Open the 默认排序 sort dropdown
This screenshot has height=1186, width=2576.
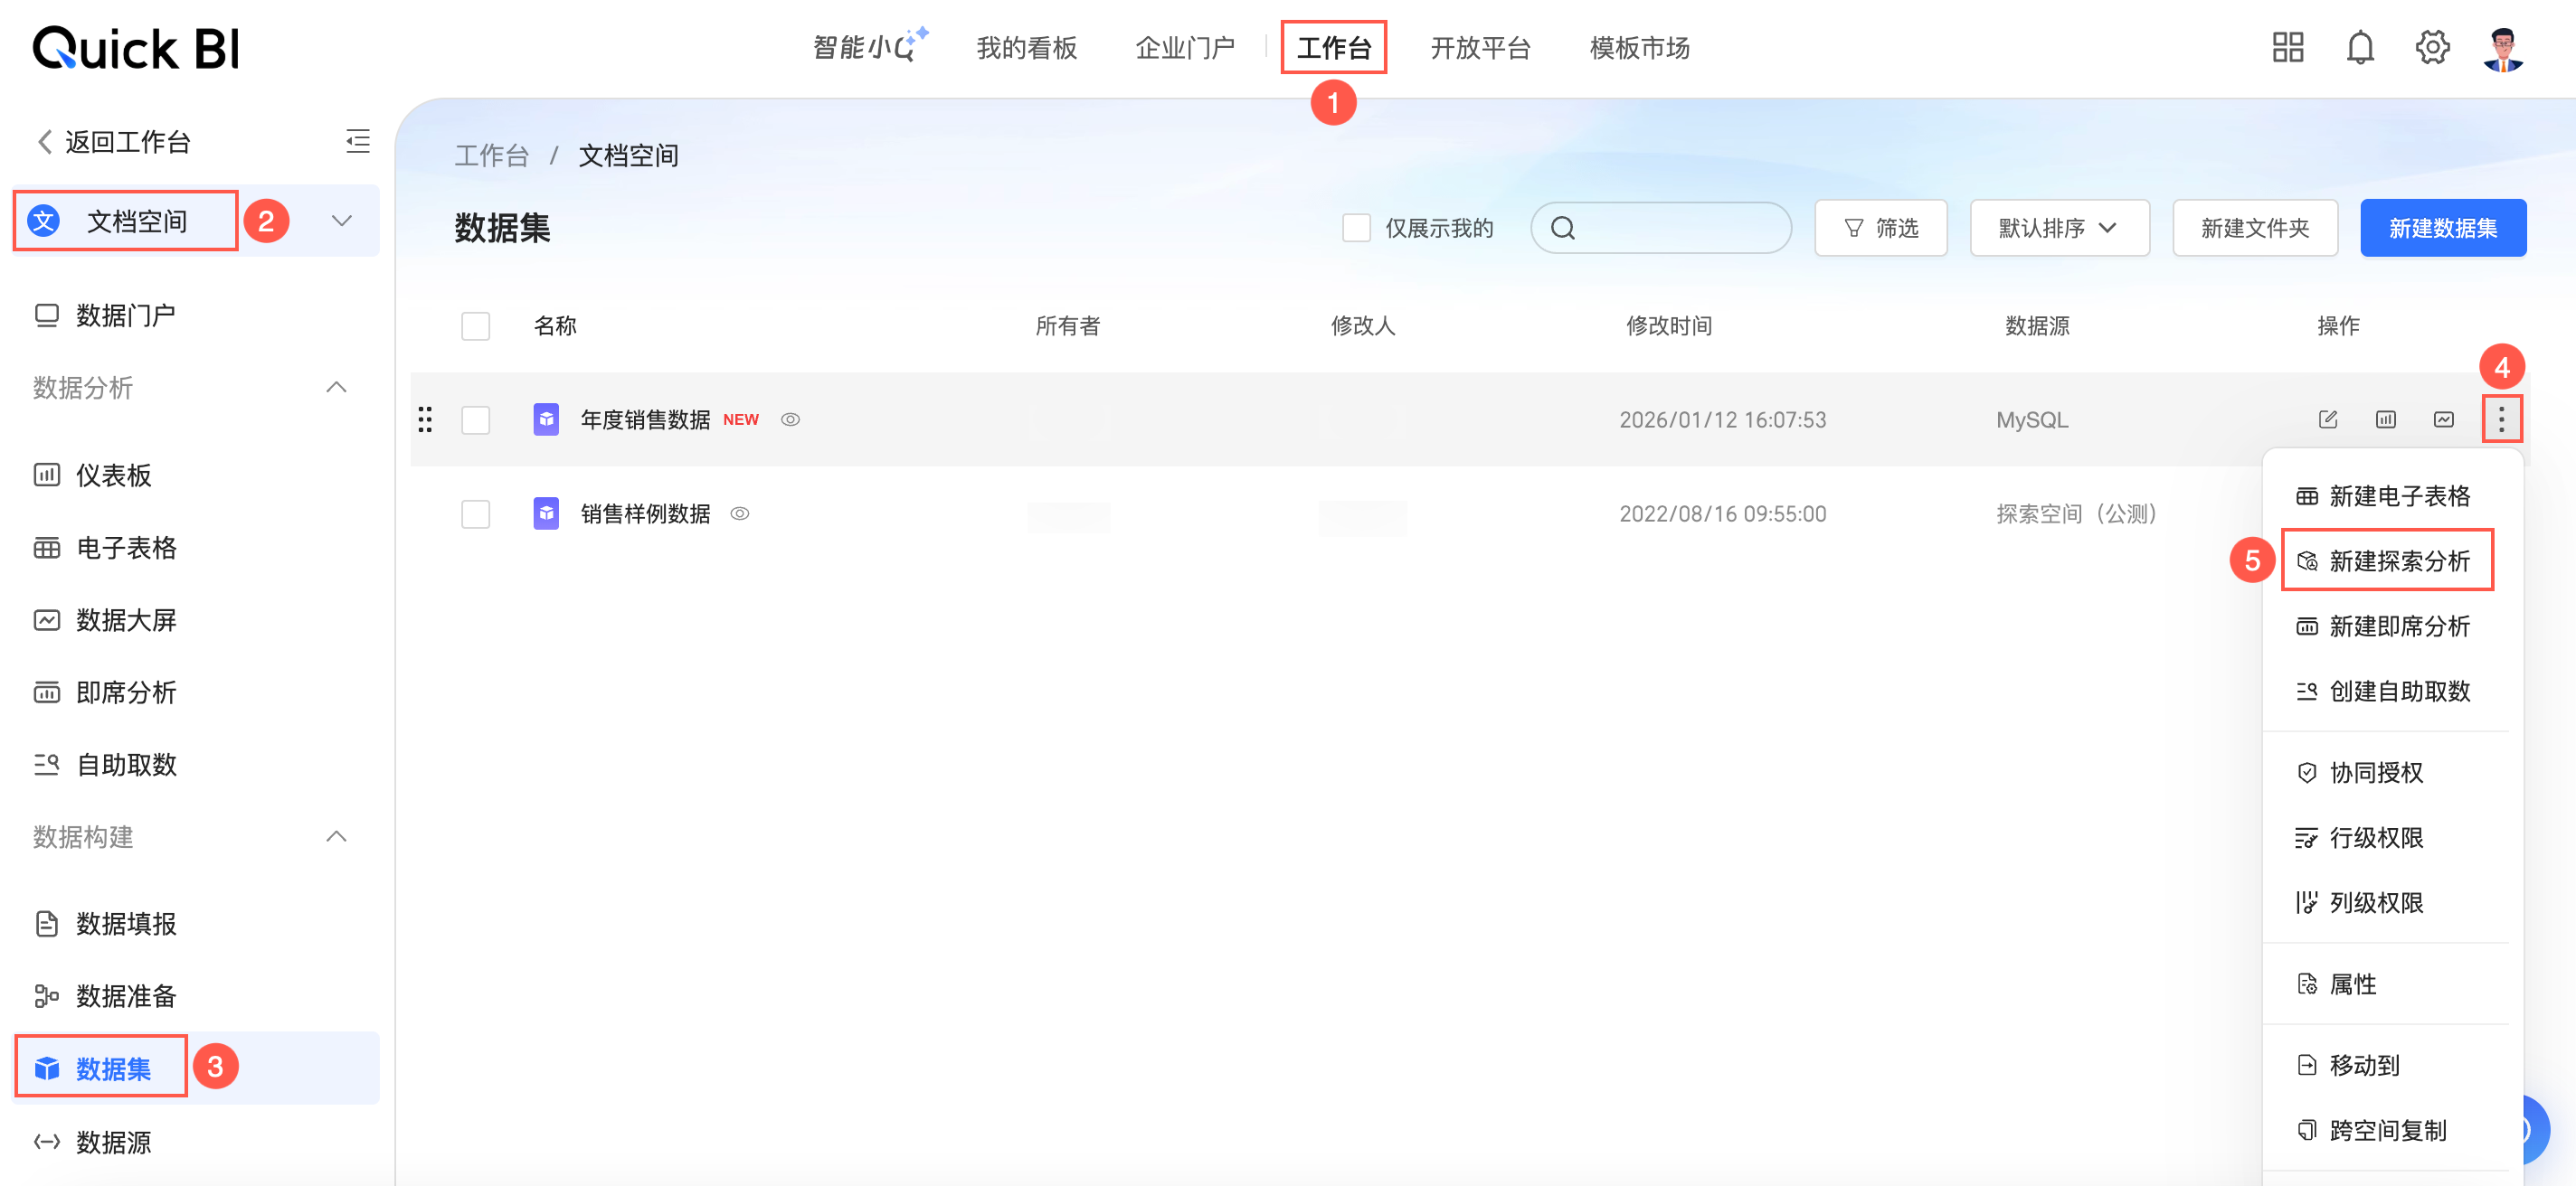click(x=2058, y=228)
